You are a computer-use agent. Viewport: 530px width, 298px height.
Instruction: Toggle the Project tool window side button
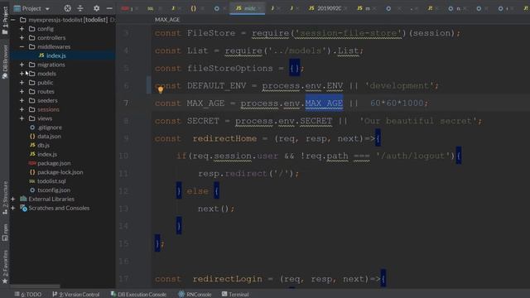coord(5,20)
